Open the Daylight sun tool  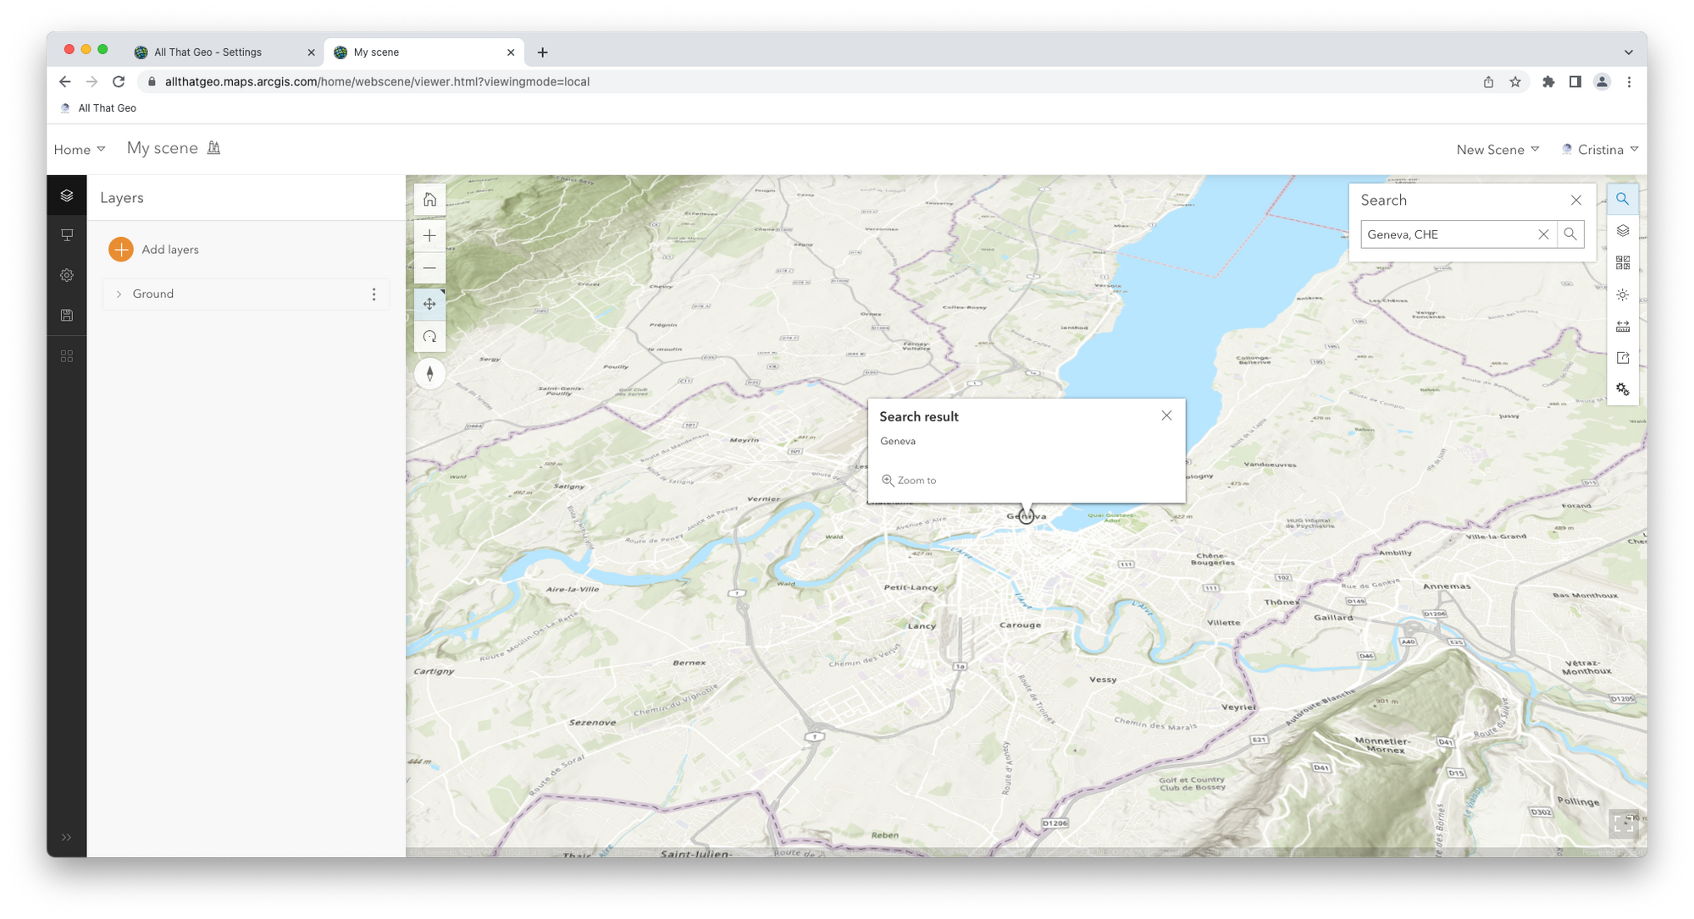1622,294
